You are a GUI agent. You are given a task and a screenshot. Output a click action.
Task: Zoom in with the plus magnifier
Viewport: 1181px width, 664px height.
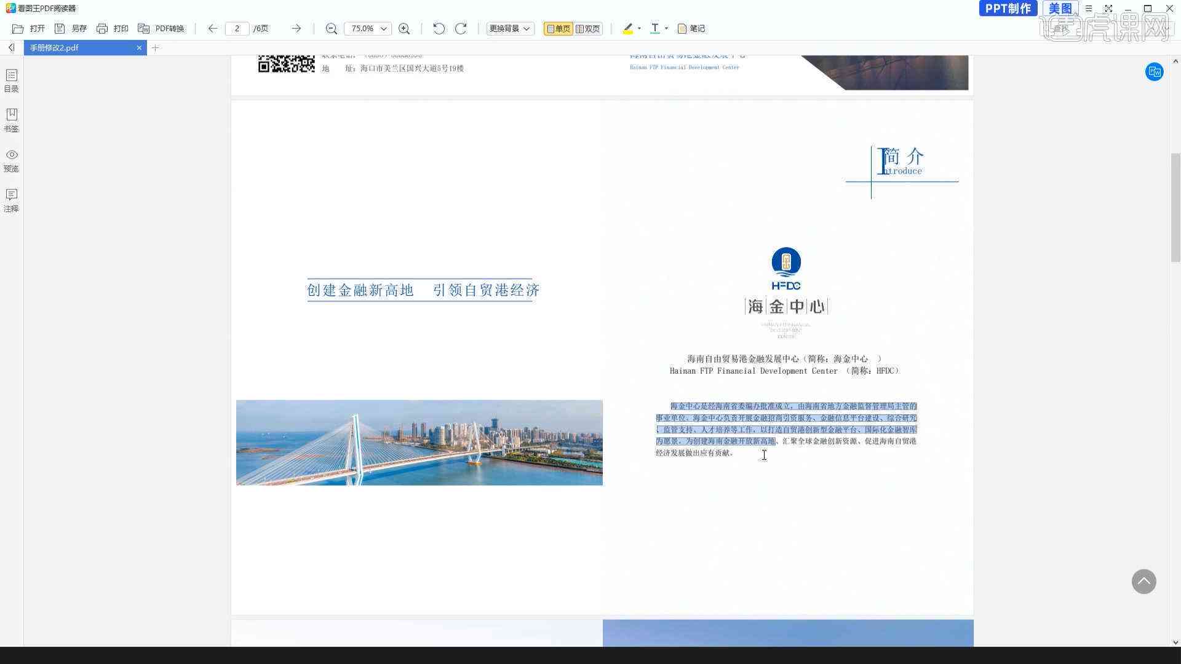404,28
